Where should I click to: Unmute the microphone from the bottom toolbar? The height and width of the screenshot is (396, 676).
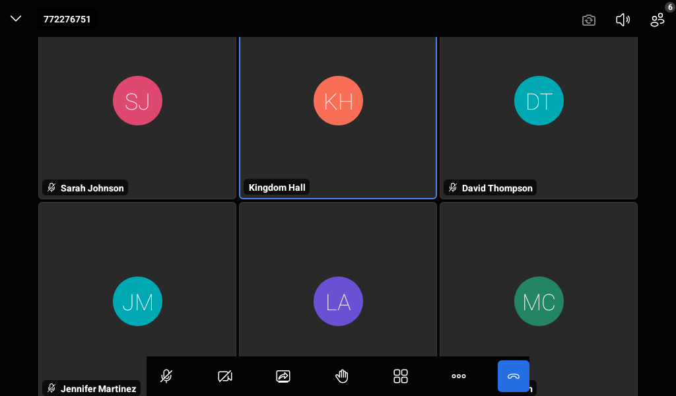165,376
